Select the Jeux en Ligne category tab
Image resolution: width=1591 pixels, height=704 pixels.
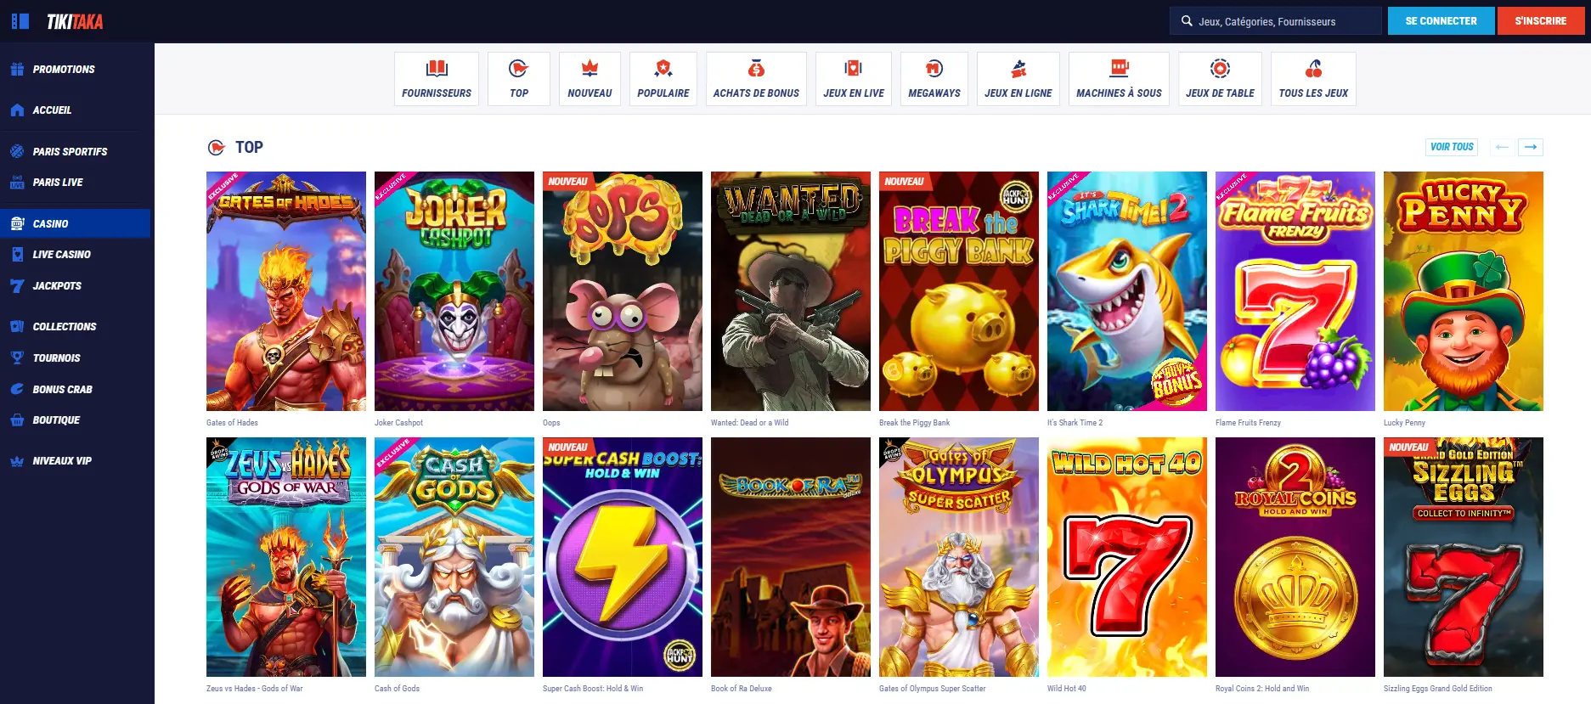pyautogui.click(x=1018, y=78)
